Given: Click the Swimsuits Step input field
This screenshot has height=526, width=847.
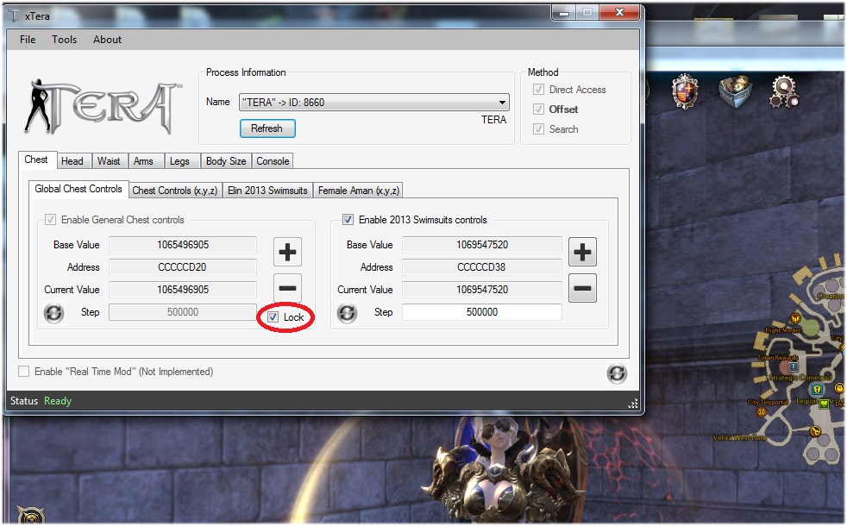Looking at the screenshot, I should coord(481,312).
